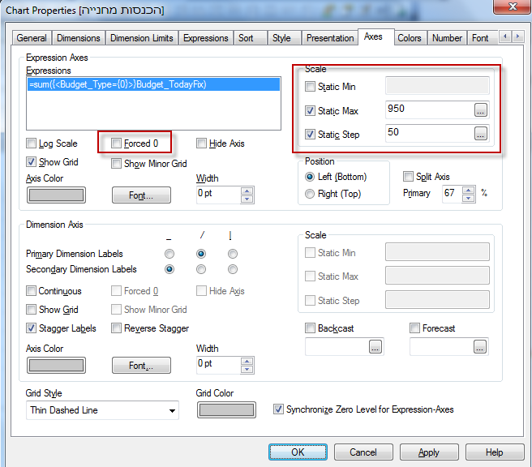Select Left (Bottom) position
The width and height of the screenshot is (532, 467).
pyautogui.click(x=310, y=177)
